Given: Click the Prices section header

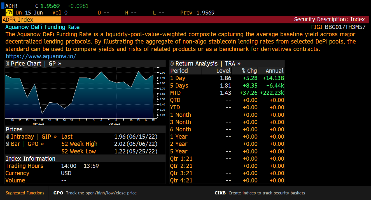Looking at the screenshot, I should (x=14, y=129).
